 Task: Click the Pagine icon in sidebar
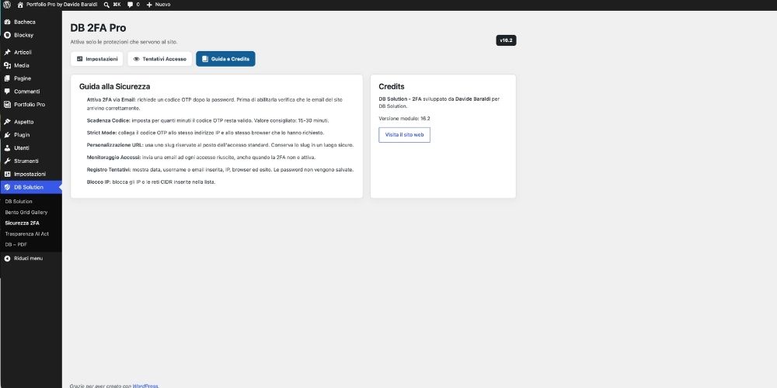click(x=8, y=78)
